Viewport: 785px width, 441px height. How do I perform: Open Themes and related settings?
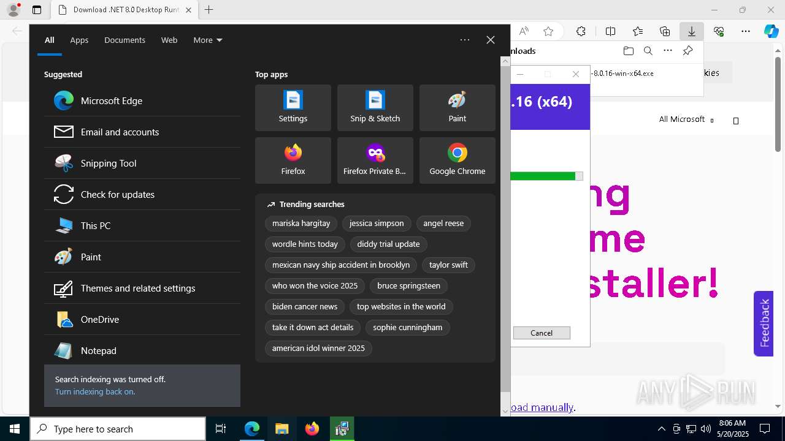point(142,288)
